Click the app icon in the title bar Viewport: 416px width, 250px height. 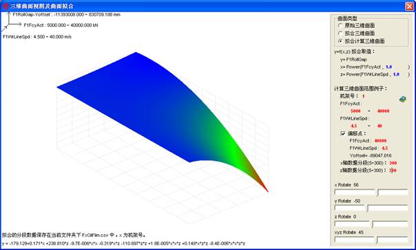click(6, 5)
